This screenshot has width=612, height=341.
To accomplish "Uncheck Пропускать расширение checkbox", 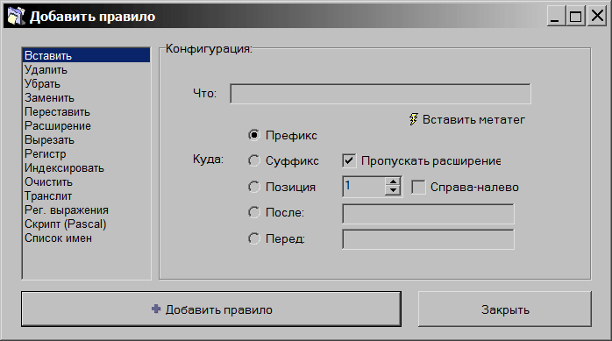I will [x=349, y=160].
